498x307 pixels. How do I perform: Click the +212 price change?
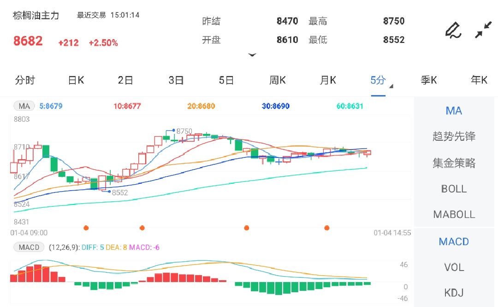coord(68,42)
